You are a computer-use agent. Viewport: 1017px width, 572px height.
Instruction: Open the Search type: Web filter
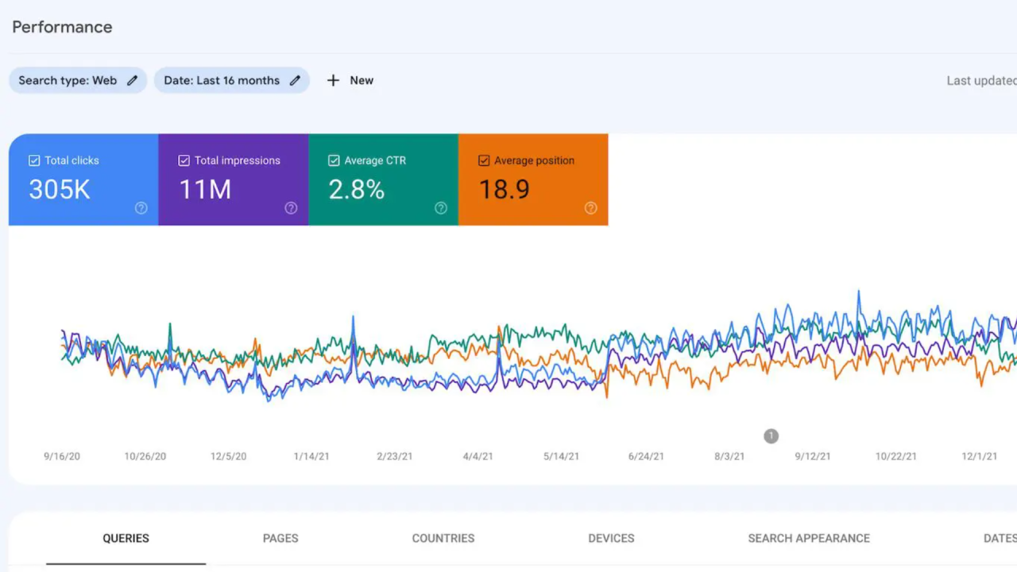point(68,80)
